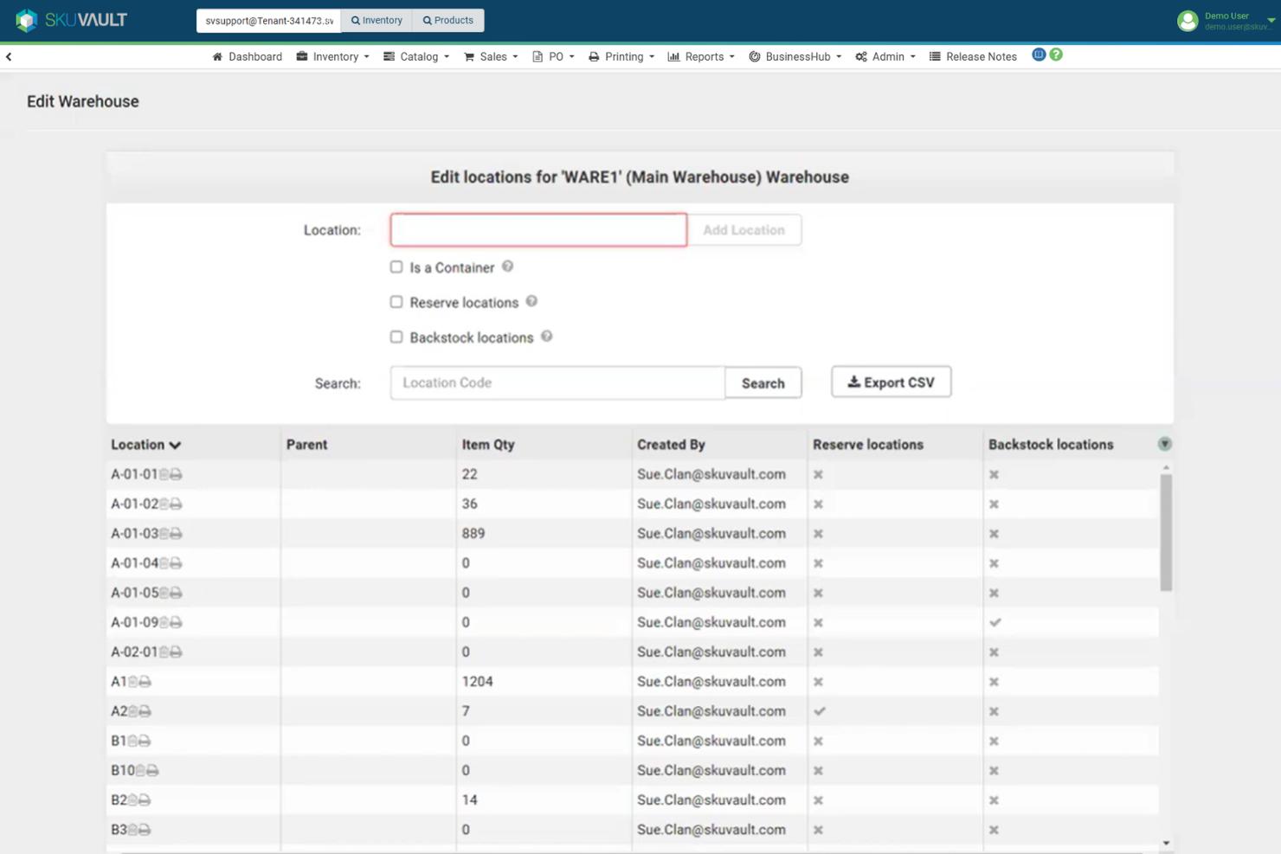Image resolution: width=1281 pixels, height=854 pixels.
Task: Click the SkuVault cube logo
Action: point(25,18)
